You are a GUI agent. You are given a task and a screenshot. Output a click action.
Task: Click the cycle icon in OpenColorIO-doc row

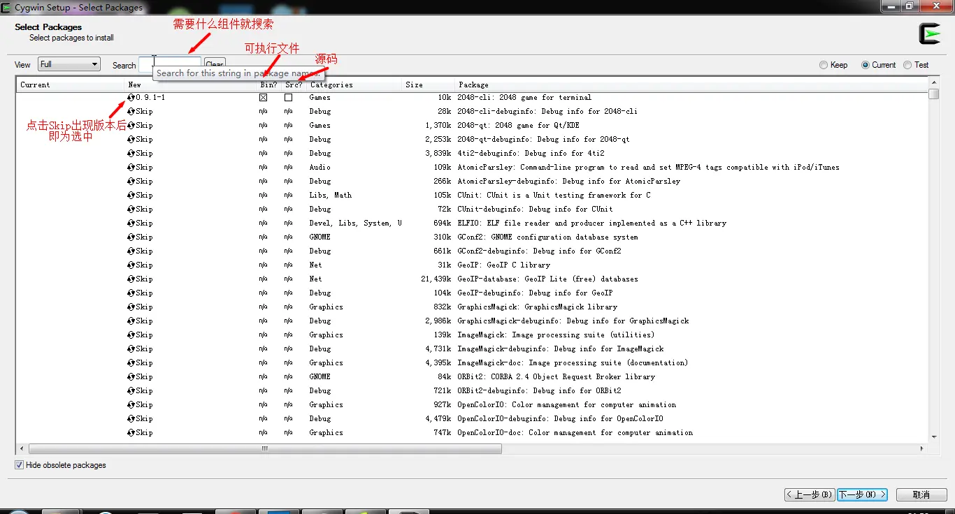point(131,432)
